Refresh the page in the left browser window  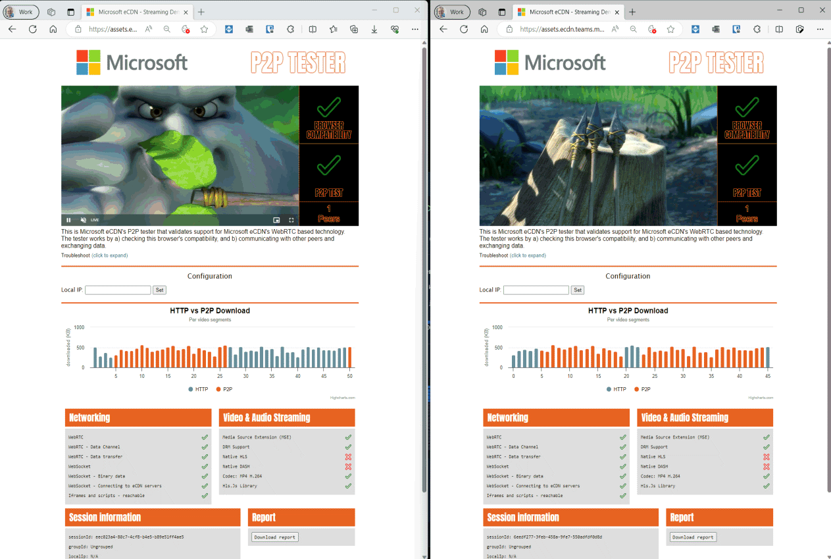click(x=32, y=29)
